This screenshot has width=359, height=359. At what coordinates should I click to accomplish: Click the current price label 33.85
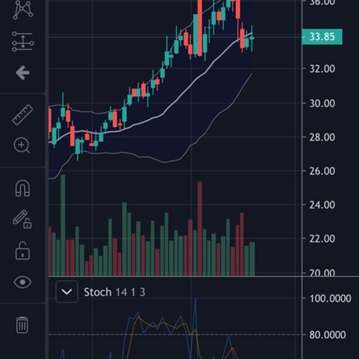322,36
